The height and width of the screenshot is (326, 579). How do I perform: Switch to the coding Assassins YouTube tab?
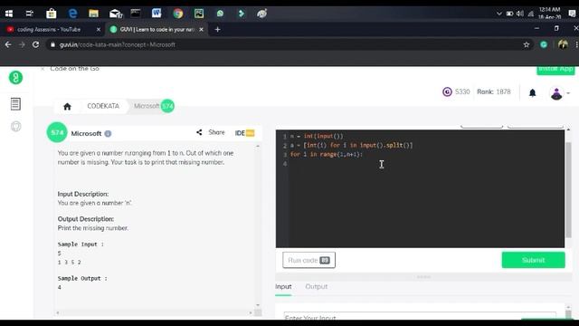[x=48, y=29]
